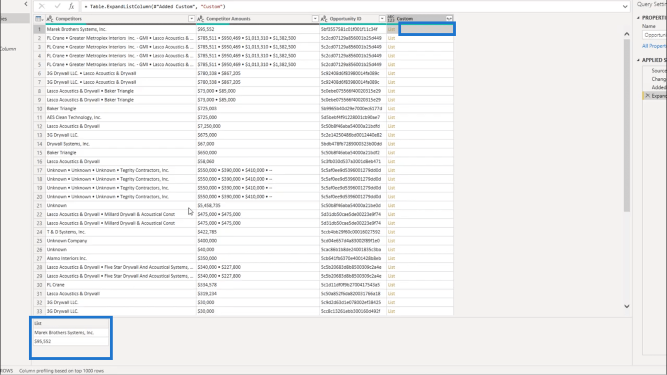Confirm the formula with the checkmark icon
Viewport: 667px width, 375px height.
click(58, 6)
